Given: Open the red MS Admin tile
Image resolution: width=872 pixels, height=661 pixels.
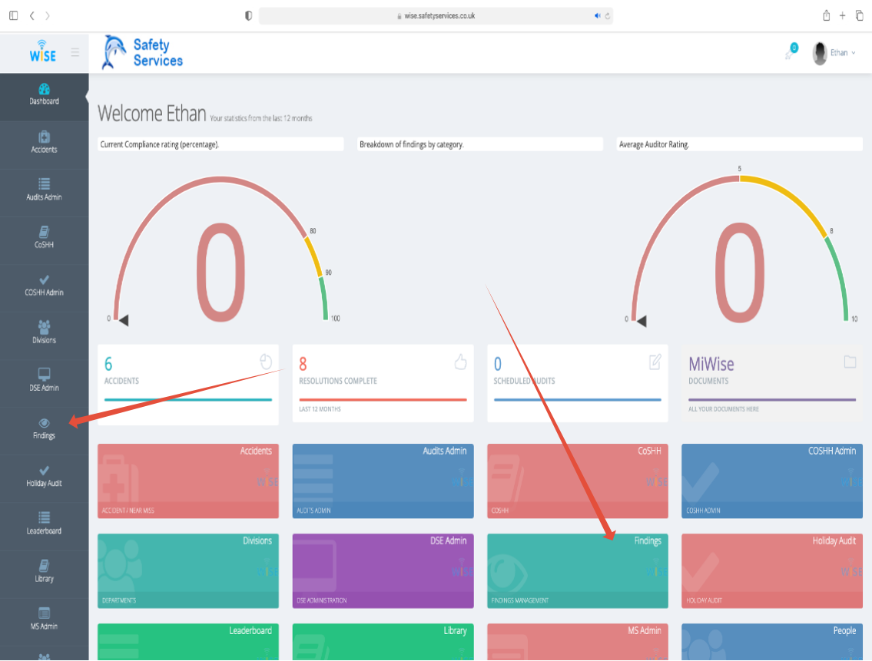Looking at the screenshot, I should 578,642.
